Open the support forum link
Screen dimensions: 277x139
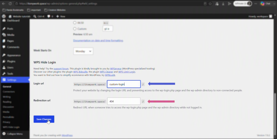click(61, 69)
